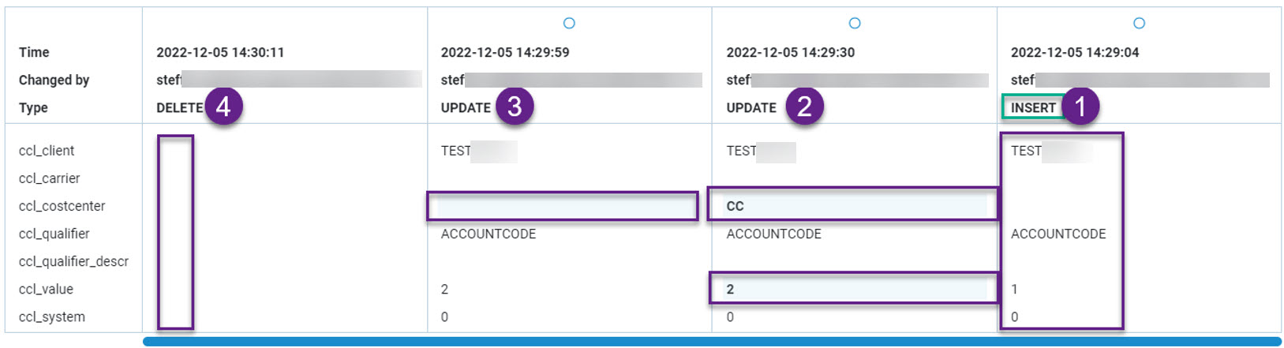Click timestamp 2022-12-05 14:30:11 header

tap(220, 52)
